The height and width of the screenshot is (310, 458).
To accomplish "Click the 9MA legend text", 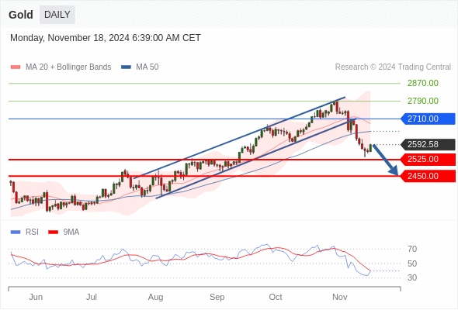I will [x=71, y=232].
